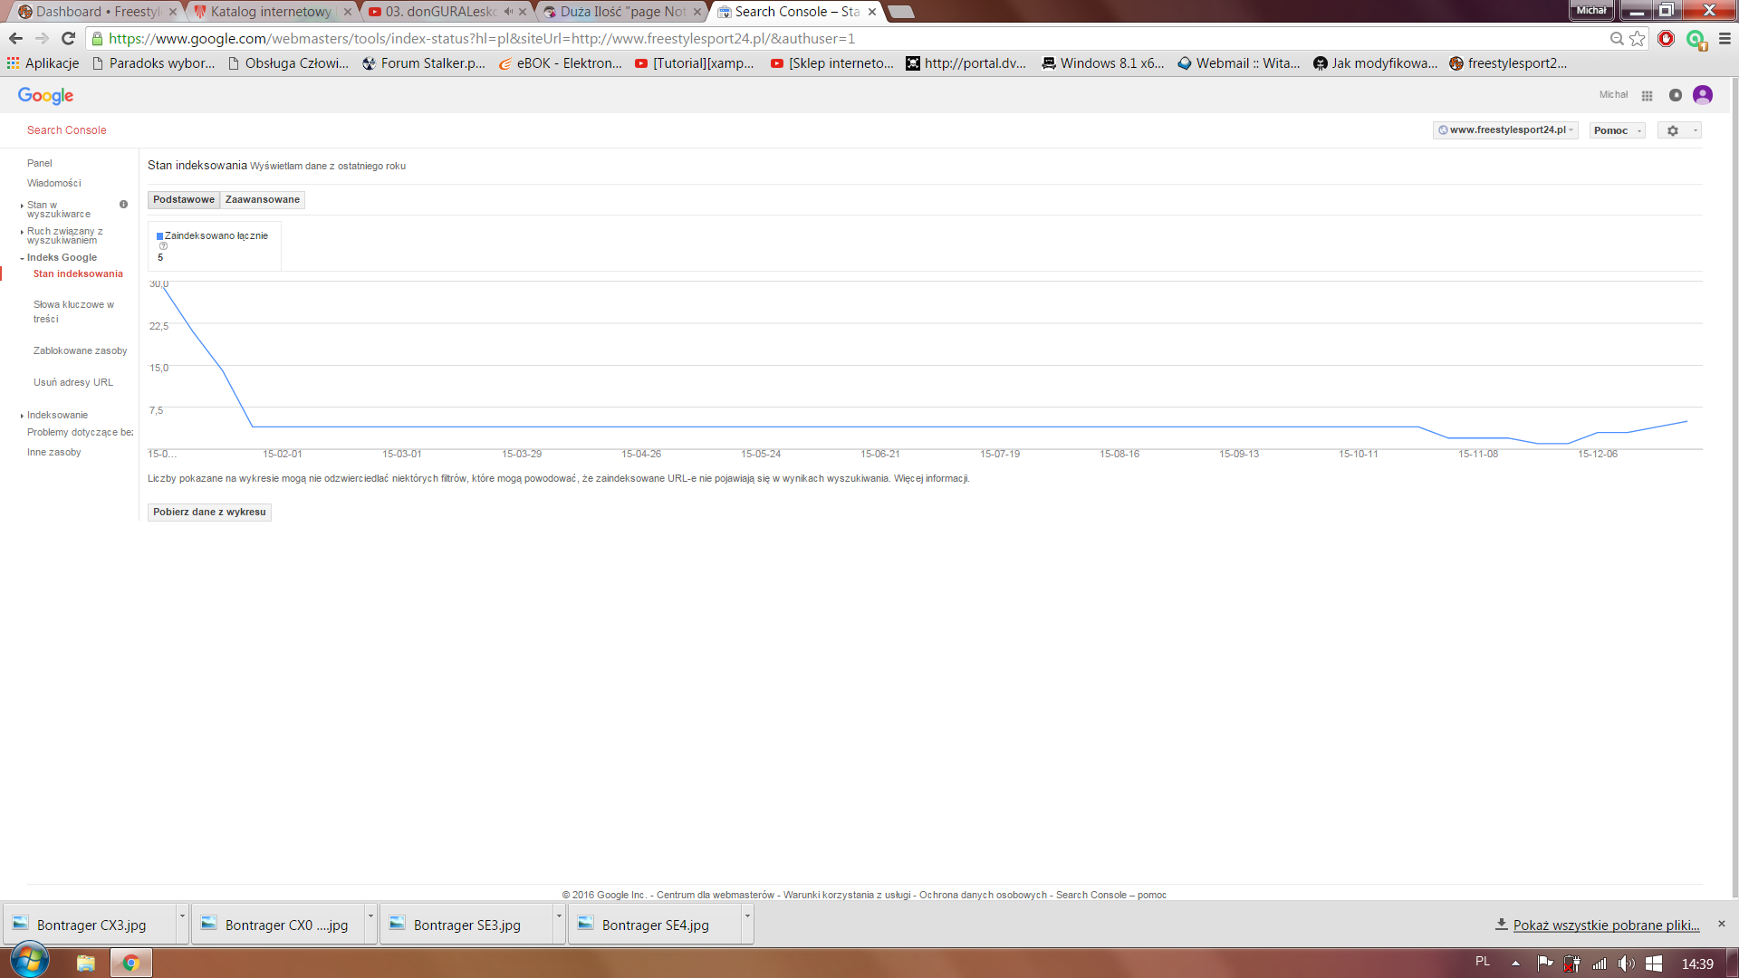Viewport: 1739px width, 978px height.
Task: Expand the Pomoc dropdown
Action: point(1616,130)
